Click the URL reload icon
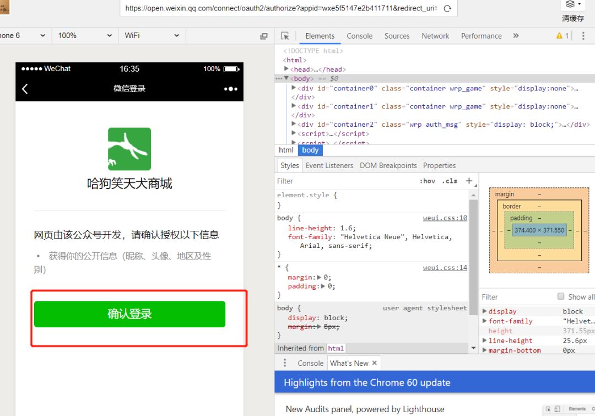The height and width of the screenshot is (416, 595). pos(447,8)
